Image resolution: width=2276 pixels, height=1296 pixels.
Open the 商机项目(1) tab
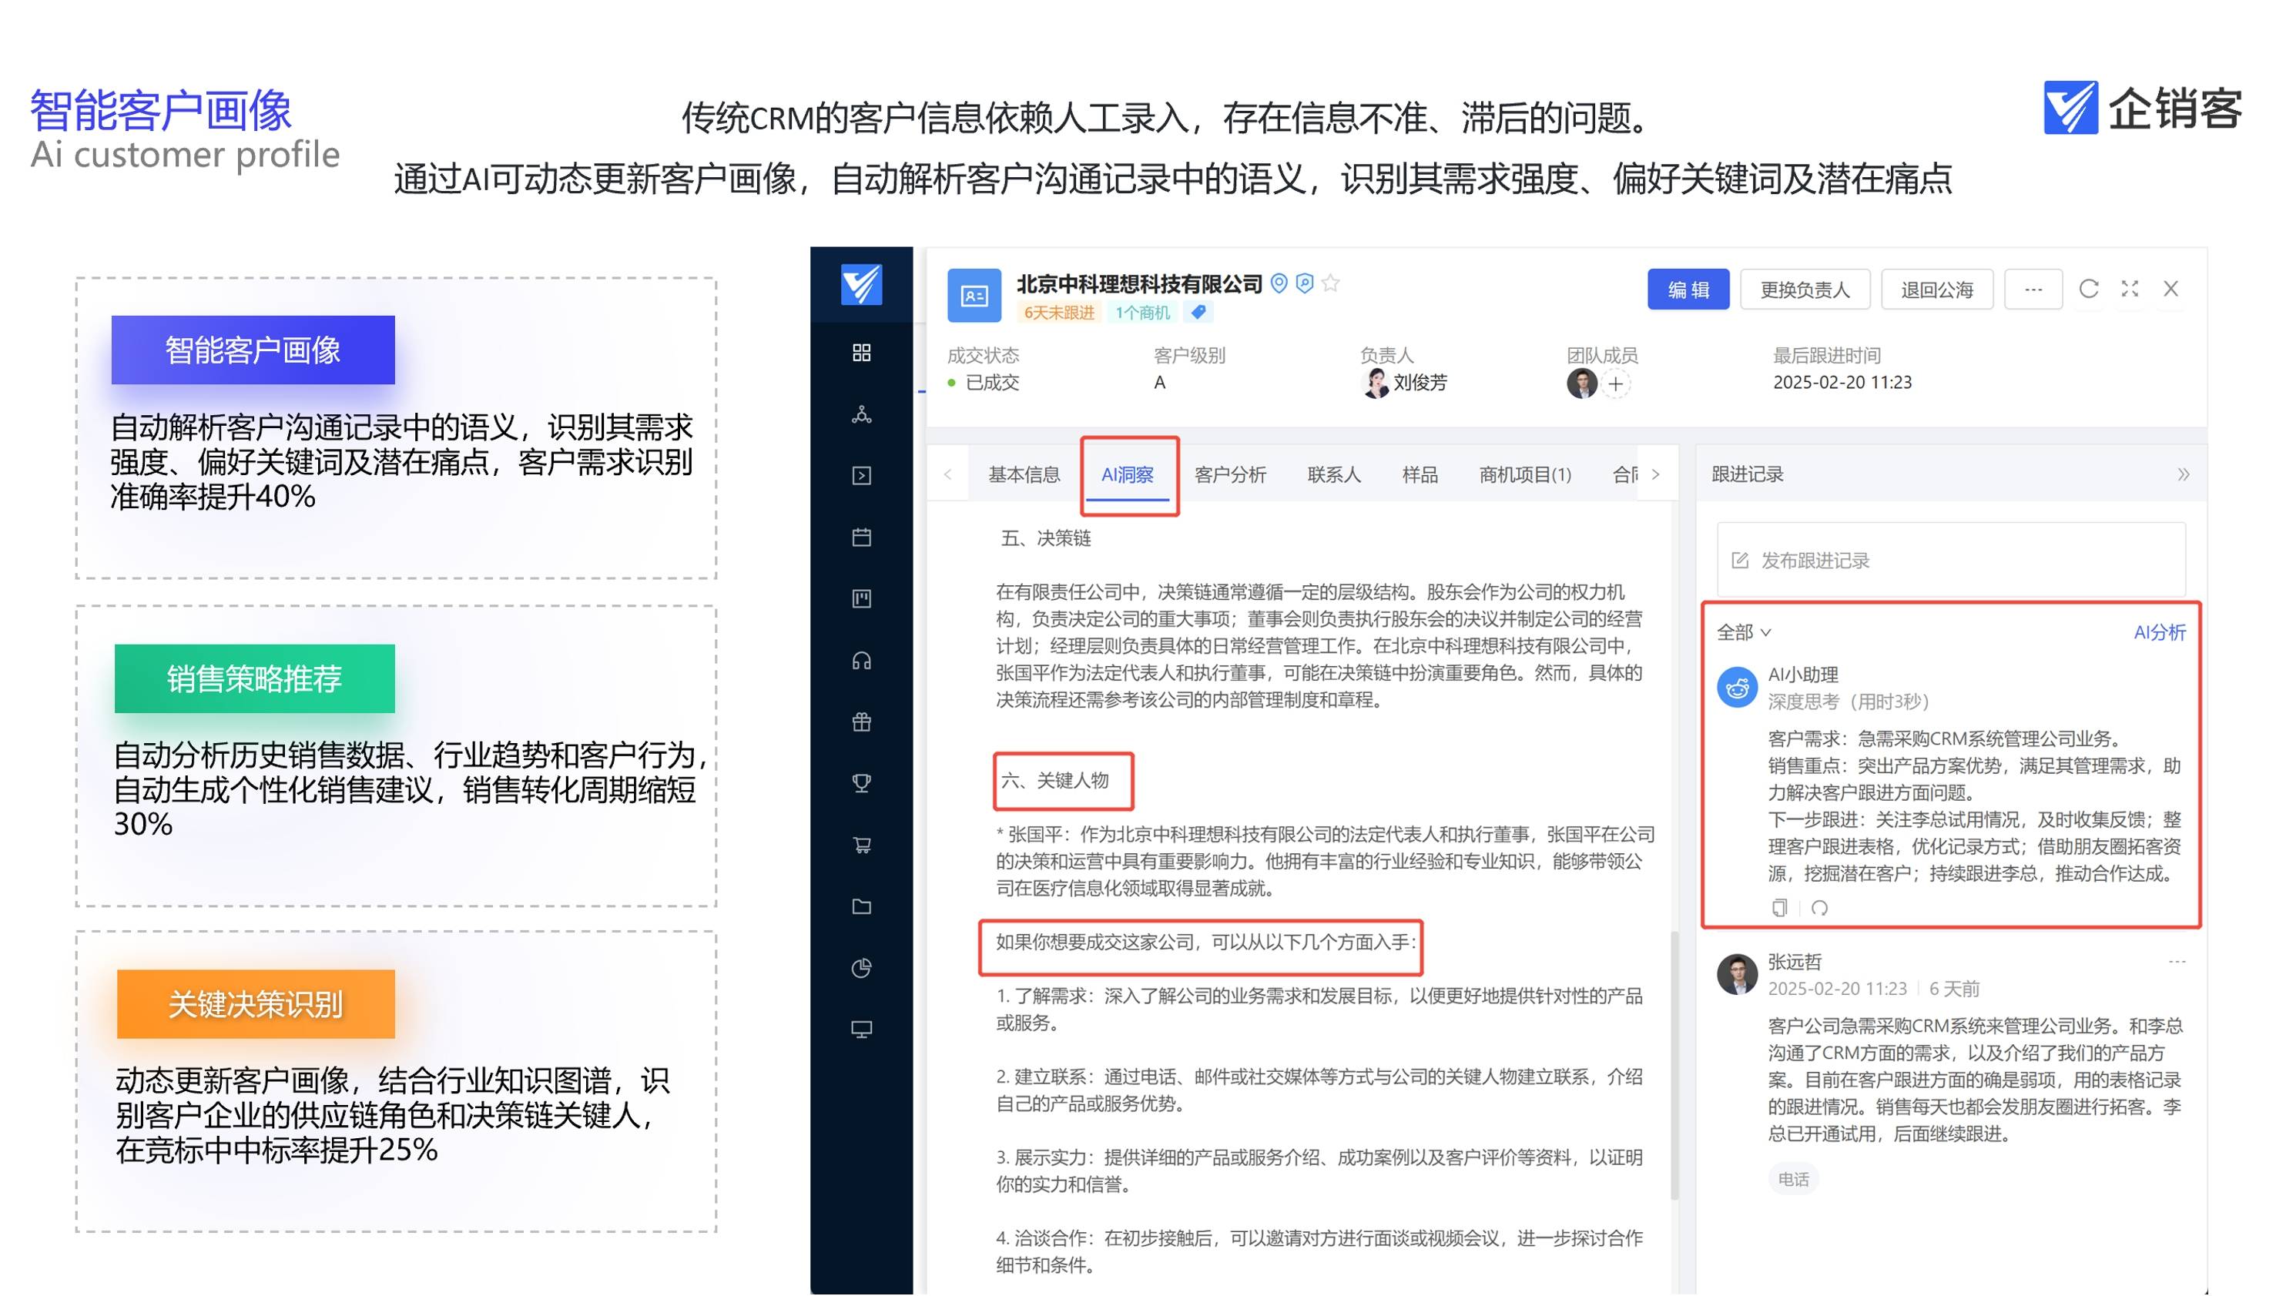tap(1523, 474)
